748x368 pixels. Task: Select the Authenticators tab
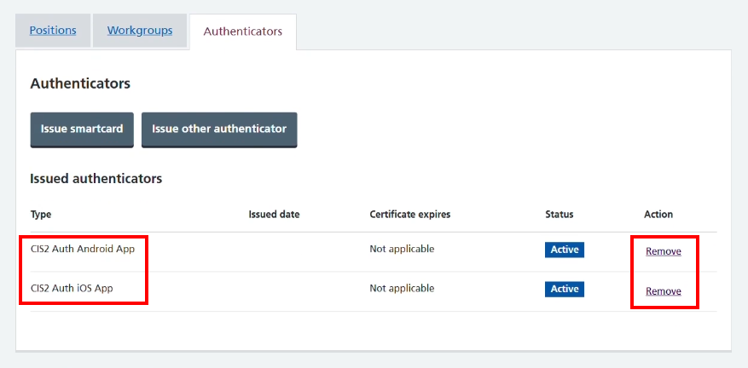click(x=243, y=32)
